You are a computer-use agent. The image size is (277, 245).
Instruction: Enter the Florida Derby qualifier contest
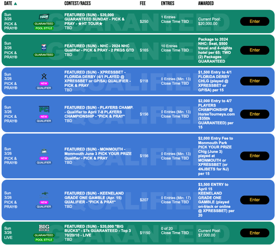click(x=255, y=81)
